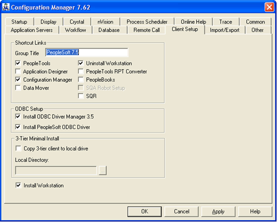
Task: Click the Local Directory browse button
Action: click(102, 170)
